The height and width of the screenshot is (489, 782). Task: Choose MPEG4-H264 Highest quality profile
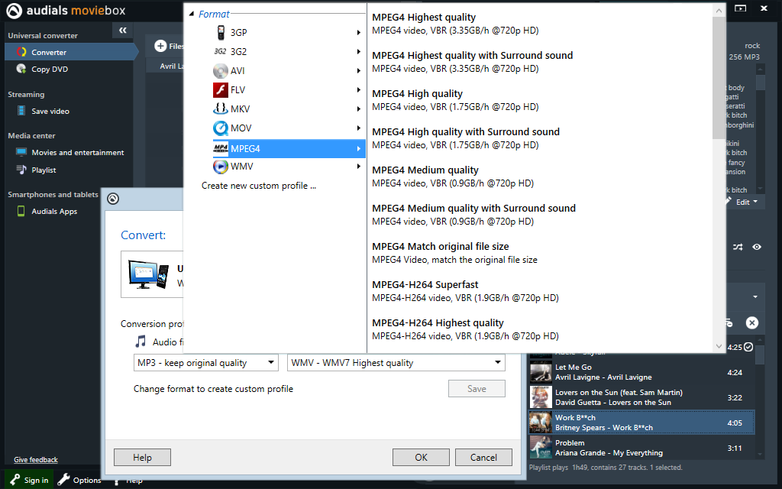[465, 329]
